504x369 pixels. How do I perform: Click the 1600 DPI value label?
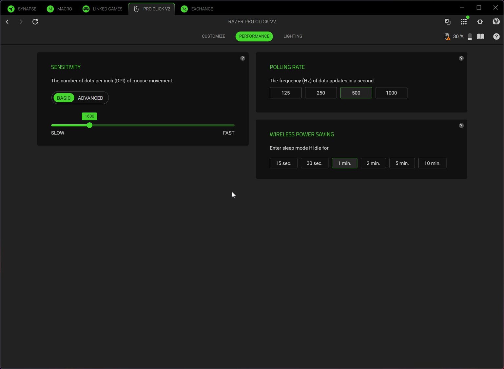89,116
